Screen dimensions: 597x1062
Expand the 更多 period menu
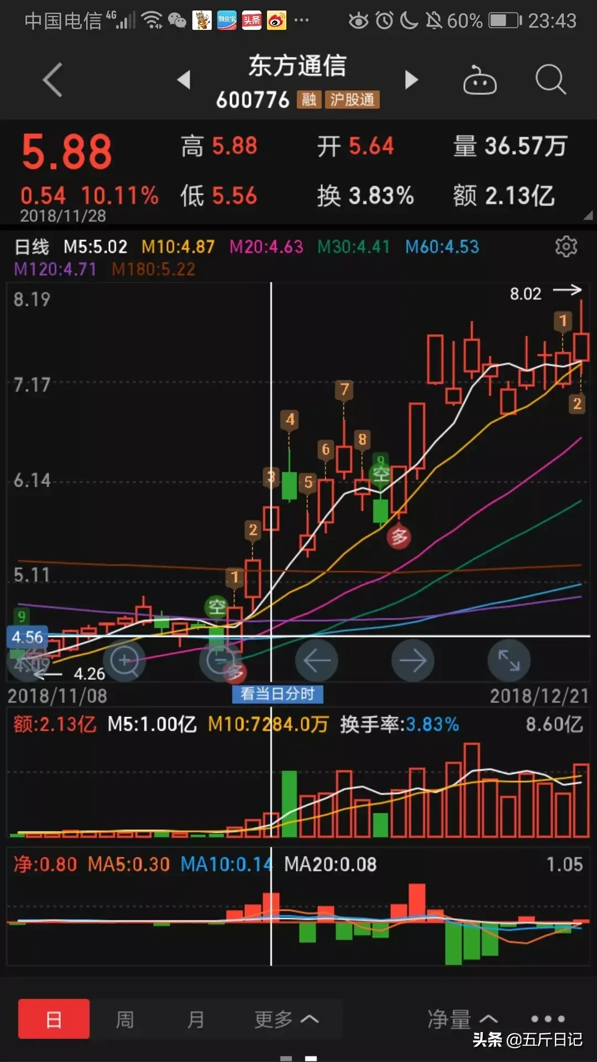pyautogui.click(x=286, y=1019)
